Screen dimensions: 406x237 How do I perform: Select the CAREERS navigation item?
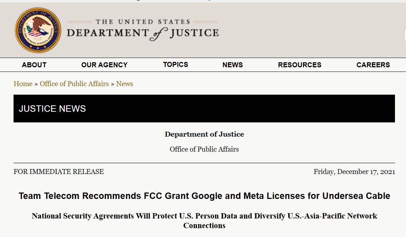pyautogui.click(x=373, y=65)
